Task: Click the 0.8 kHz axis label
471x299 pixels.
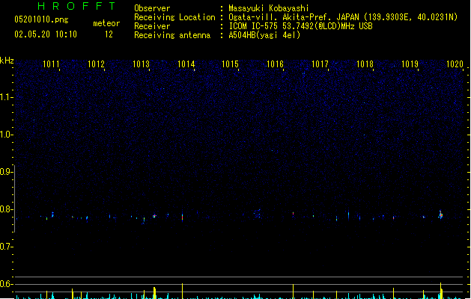Action: pyautogui.click(x=6, y=209)
